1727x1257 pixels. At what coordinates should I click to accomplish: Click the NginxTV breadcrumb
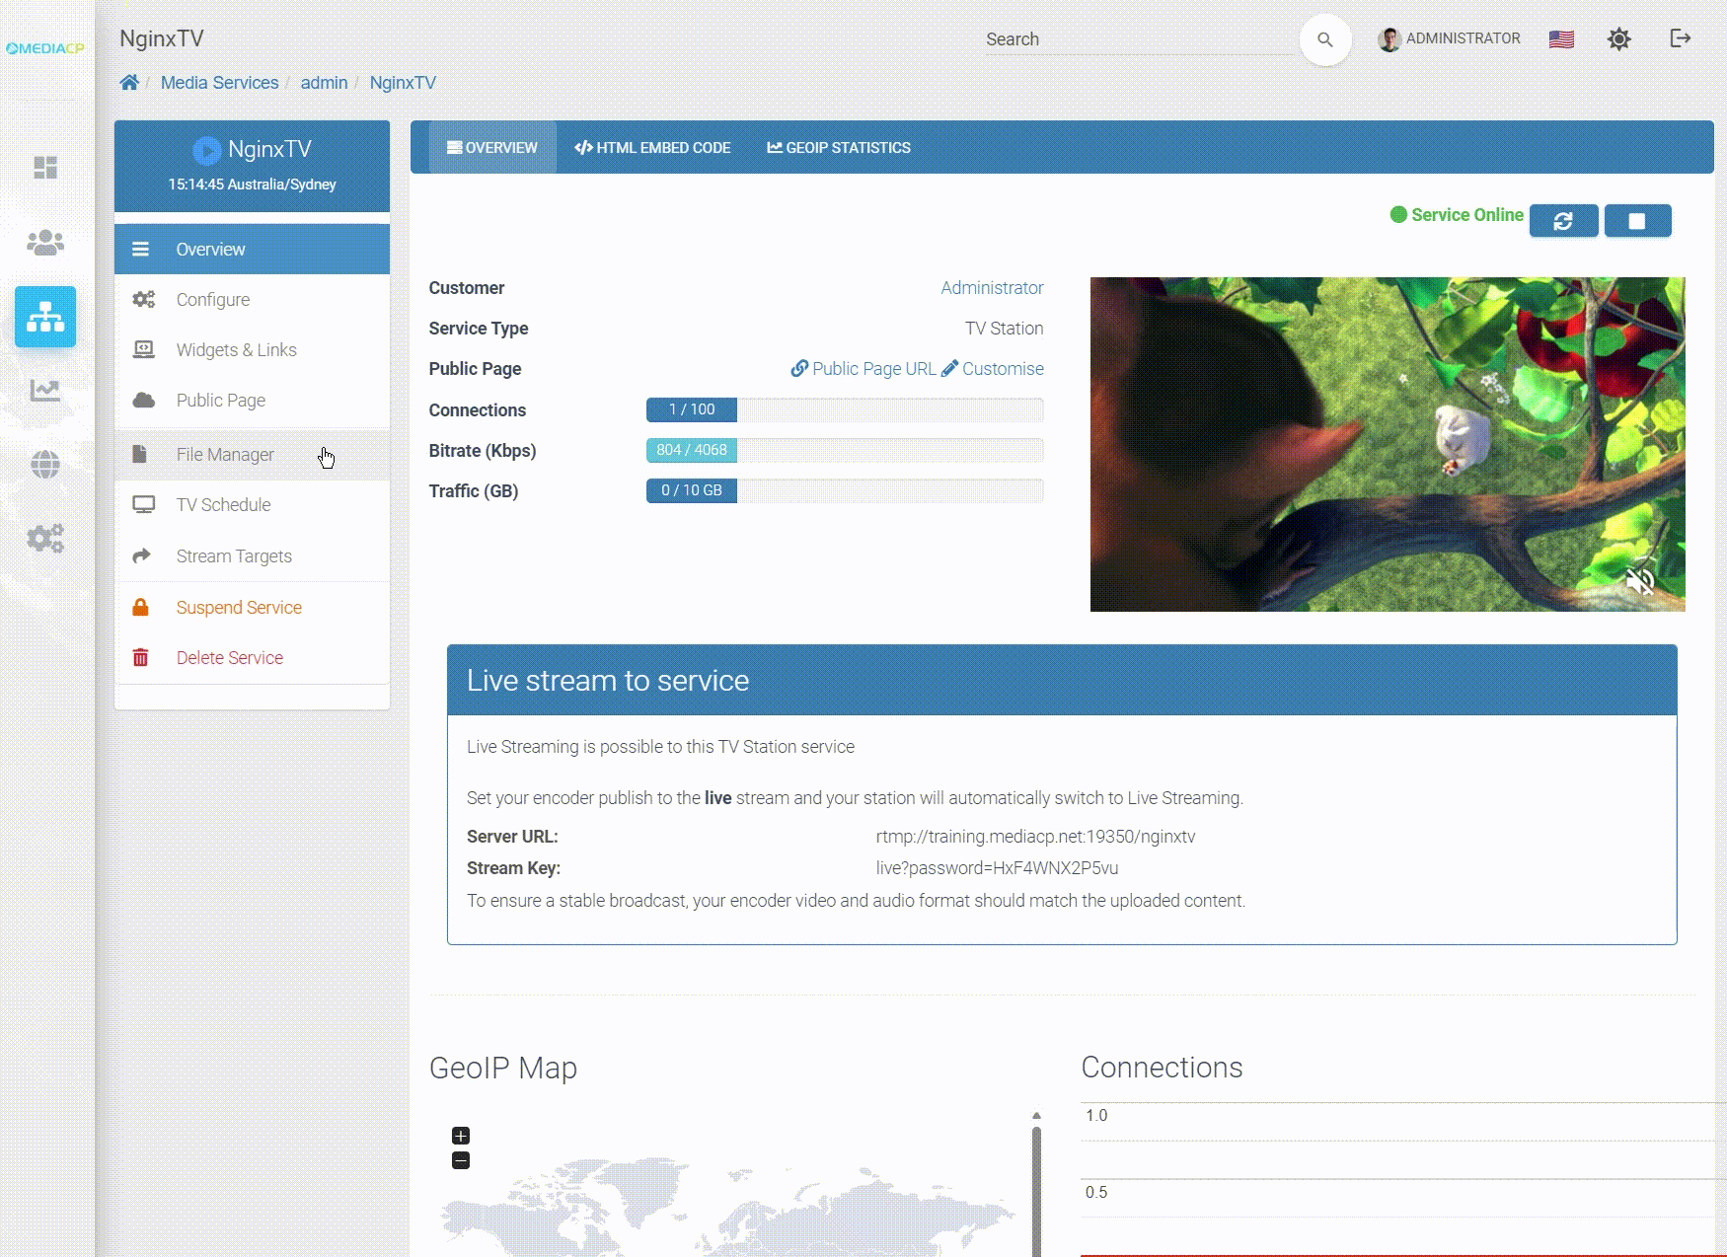pos(403,83)
